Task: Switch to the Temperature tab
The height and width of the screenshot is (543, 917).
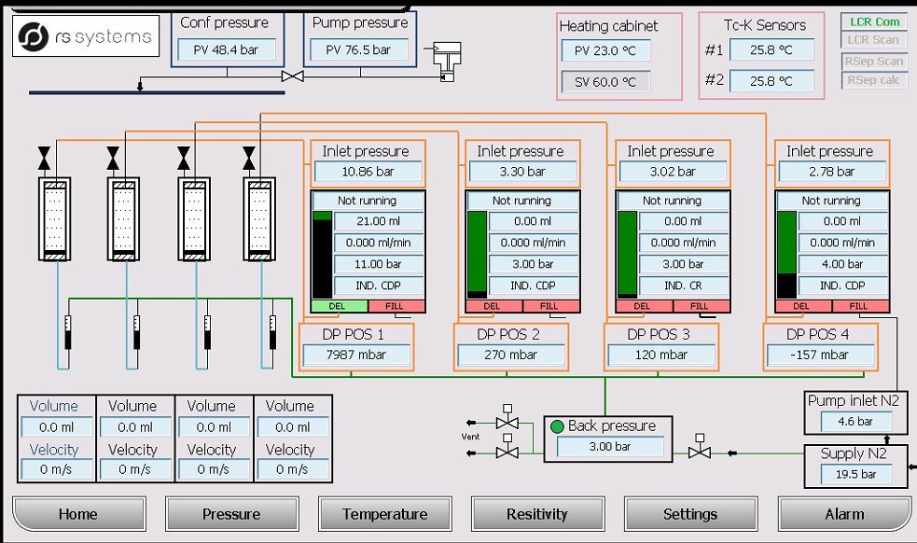Action: [x=385, y=514]
